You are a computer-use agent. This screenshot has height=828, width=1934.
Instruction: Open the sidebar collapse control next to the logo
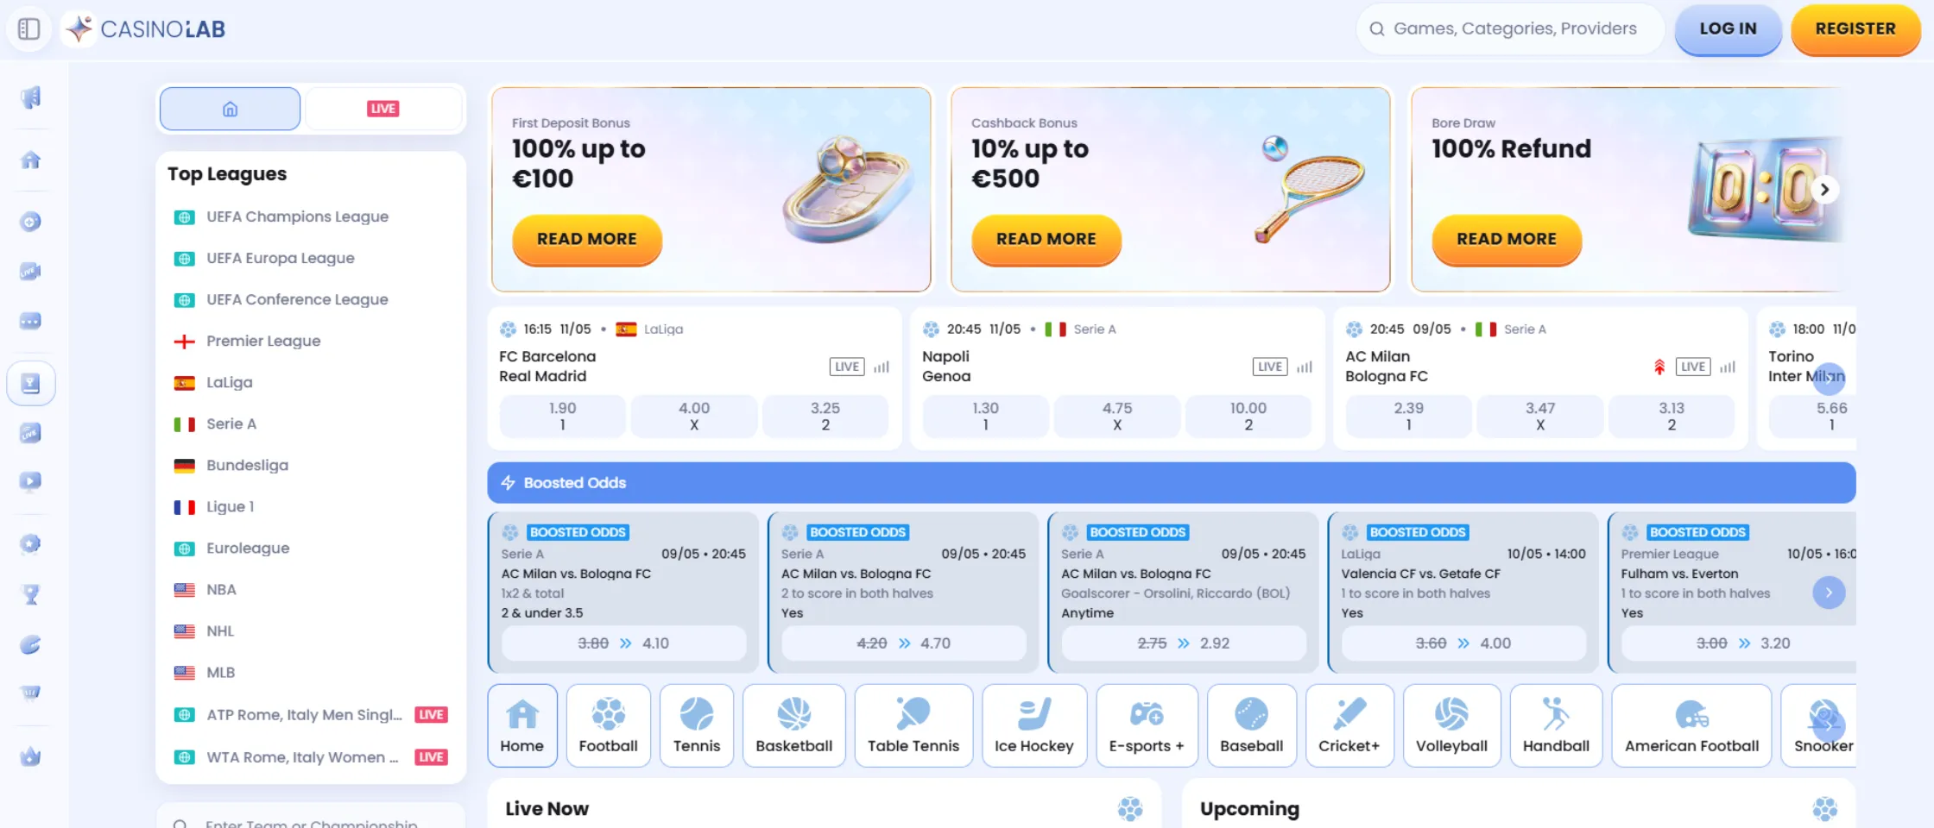pos(29,28)
